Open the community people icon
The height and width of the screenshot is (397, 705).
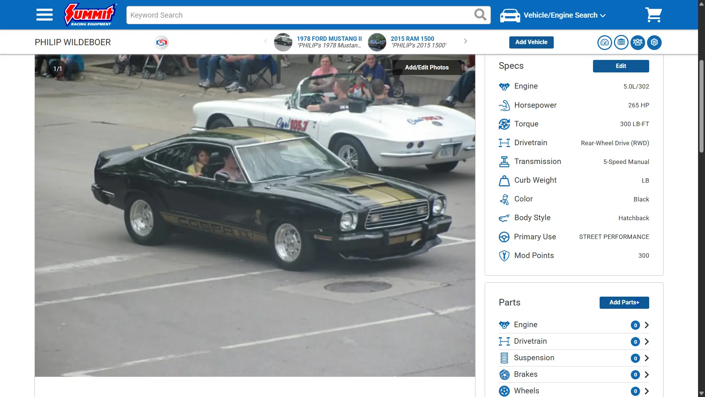(638, 43)
